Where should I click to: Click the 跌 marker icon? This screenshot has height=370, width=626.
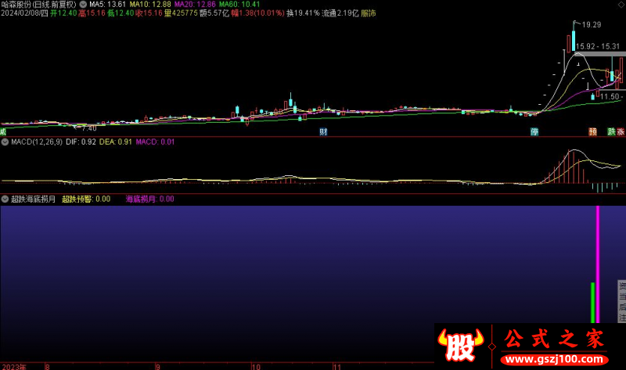coord(611,132)
